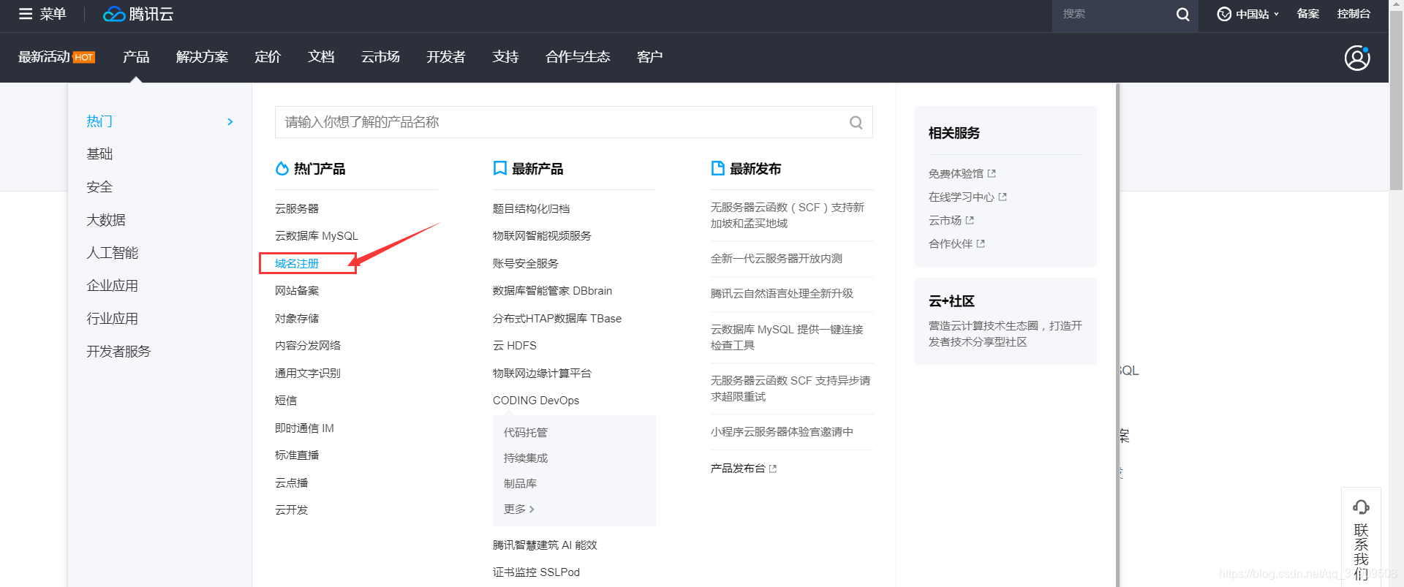Screen dimensions: 1404x587
Task: Open the 开发者 navigation item
Action: 446,57
